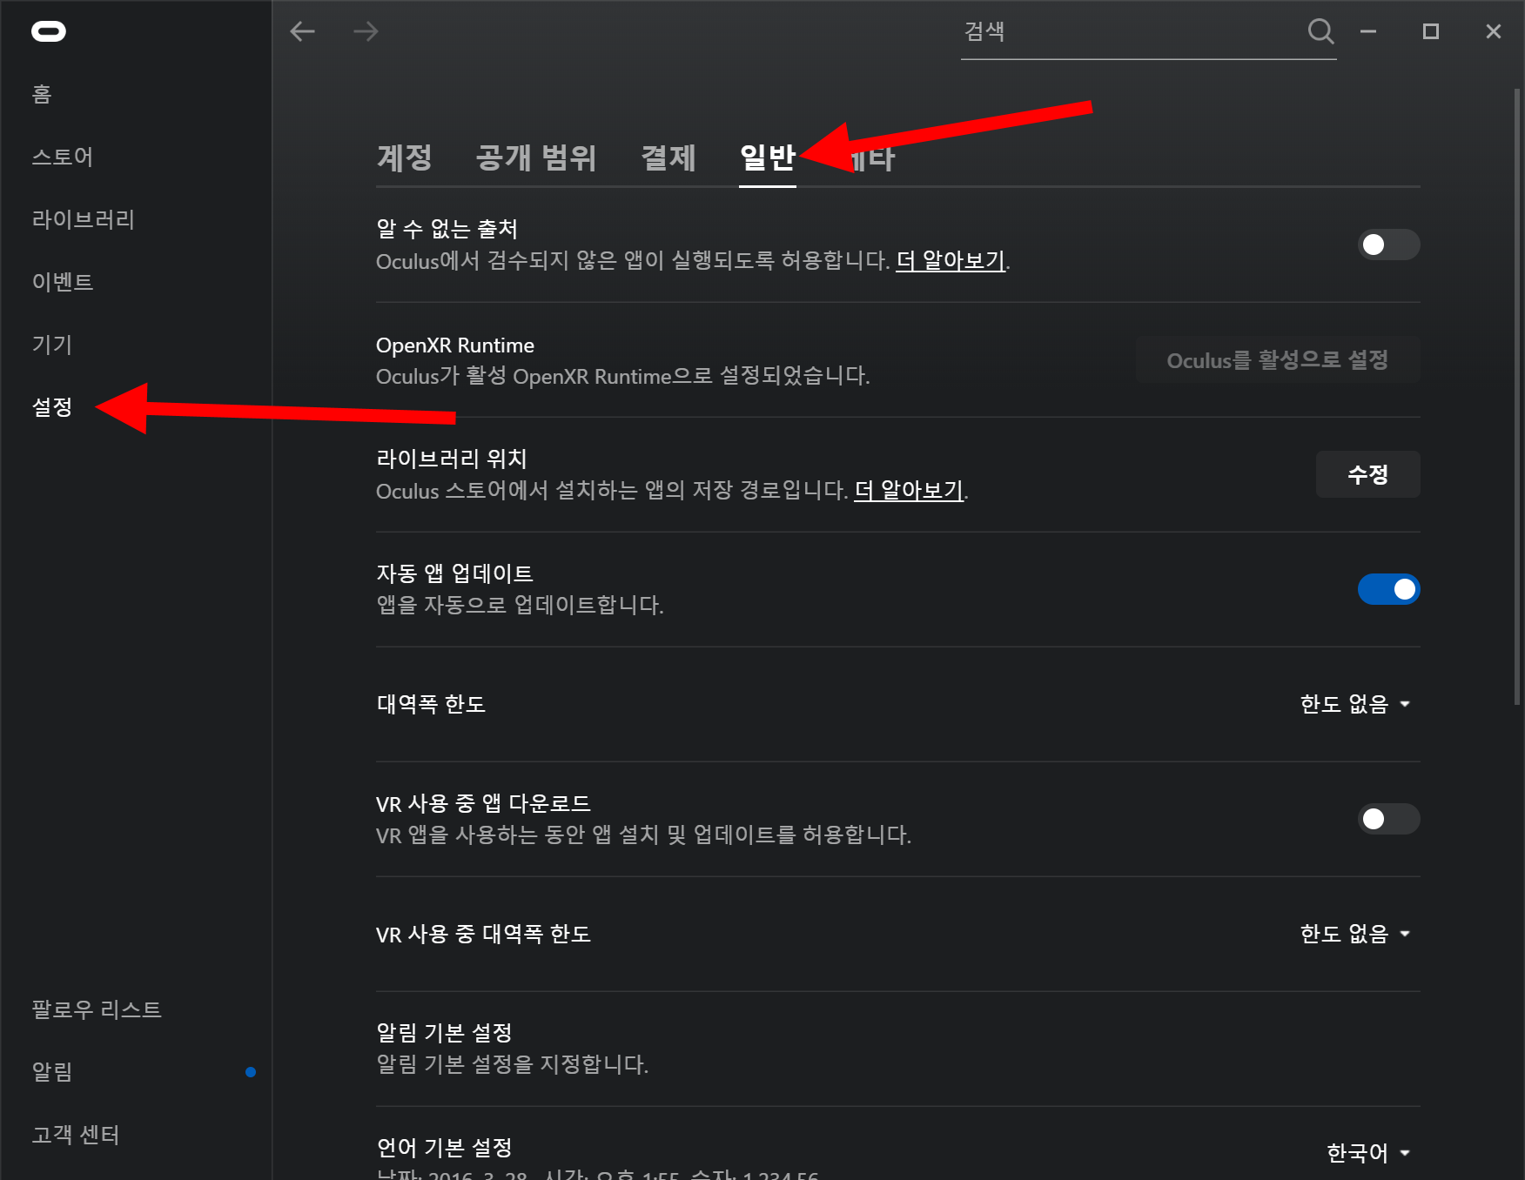Open 이벤트 in the sidebar
Screen dimensions: 1525x1180
62,282
